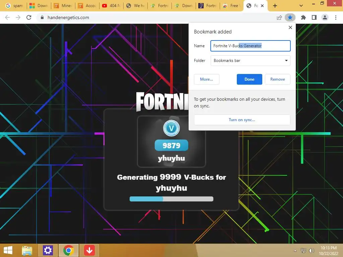Click the 9879 V-Bucks counter
This screenshot has width=343, height=257.
171,145
